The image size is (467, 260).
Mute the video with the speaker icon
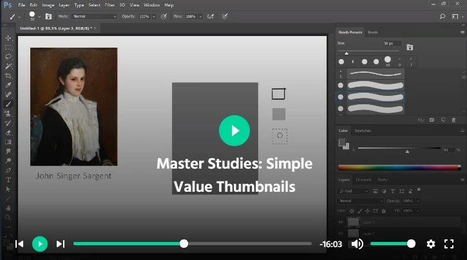357,244
